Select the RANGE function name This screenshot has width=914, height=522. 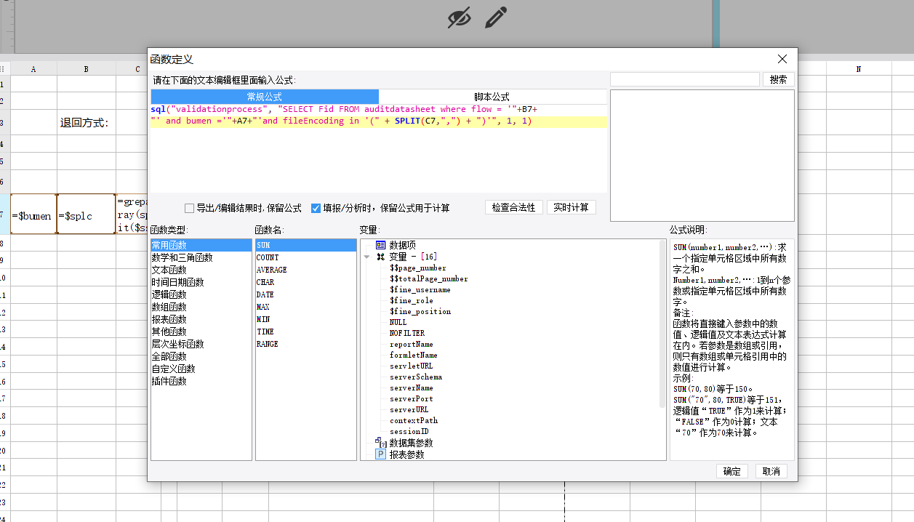coord(306,345)
